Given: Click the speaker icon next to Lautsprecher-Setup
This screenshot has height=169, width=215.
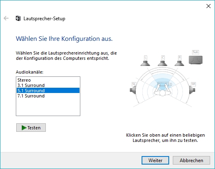Looking at the screenshot, I should (x=18, y=18).
